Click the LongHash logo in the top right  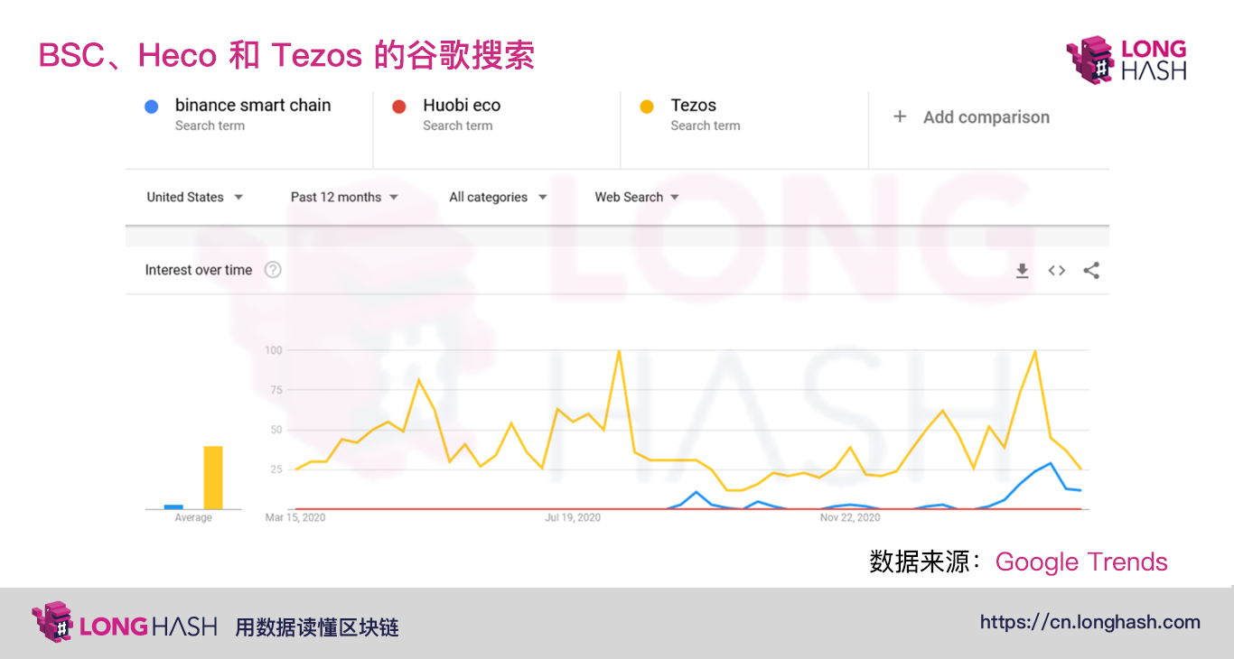tap(1125, 57)
